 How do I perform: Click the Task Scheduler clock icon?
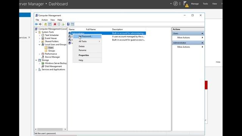(43, 35)
